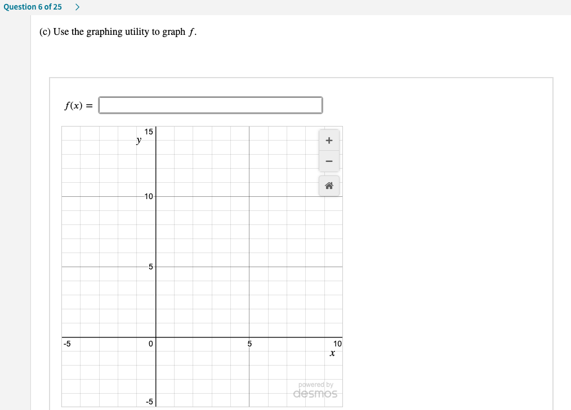This screenshot has width=571, height=410.
Task: Open the powered by desmos link
Action: (314, 390)
